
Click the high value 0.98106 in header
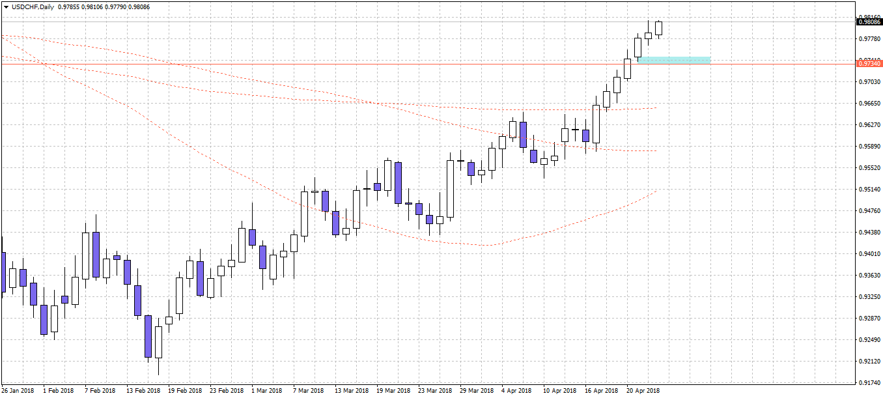coord(92,7)
